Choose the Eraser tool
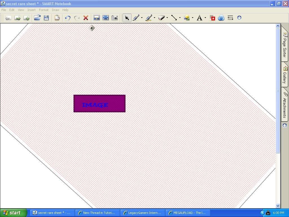 162,18
